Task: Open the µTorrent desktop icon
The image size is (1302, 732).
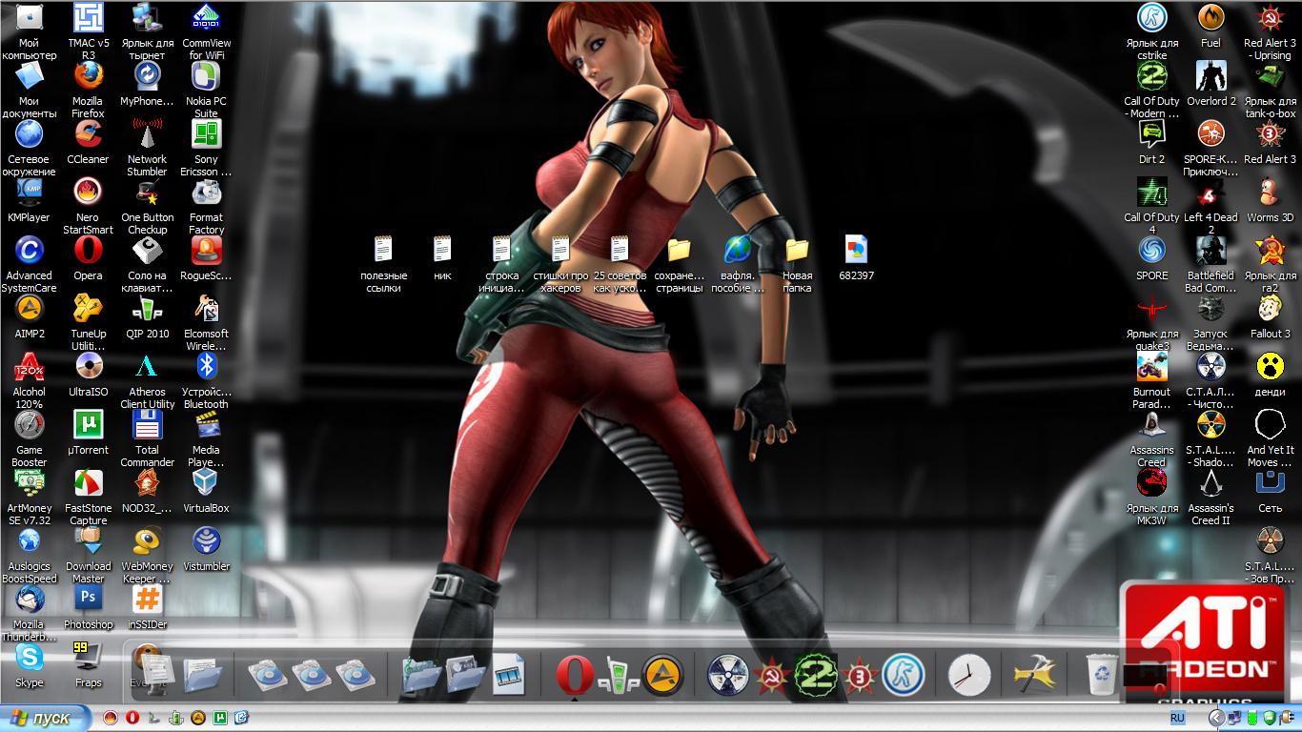Action: (x=88, y=425)
